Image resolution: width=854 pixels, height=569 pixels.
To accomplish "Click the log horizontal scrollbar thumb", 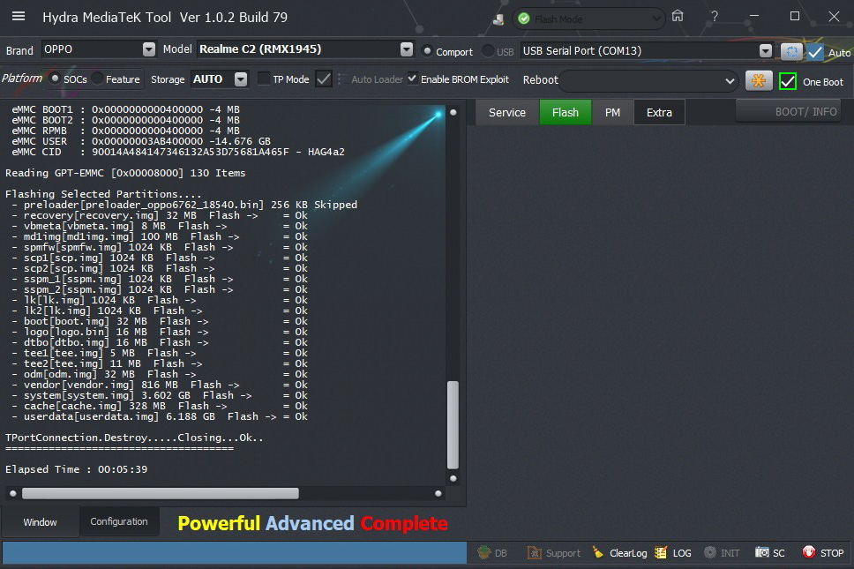I will pos(161,493).
